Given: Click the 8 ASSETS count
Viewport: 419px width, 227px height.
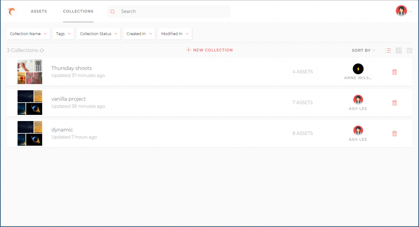Looking at the screenshot, I should coord(302,133).
